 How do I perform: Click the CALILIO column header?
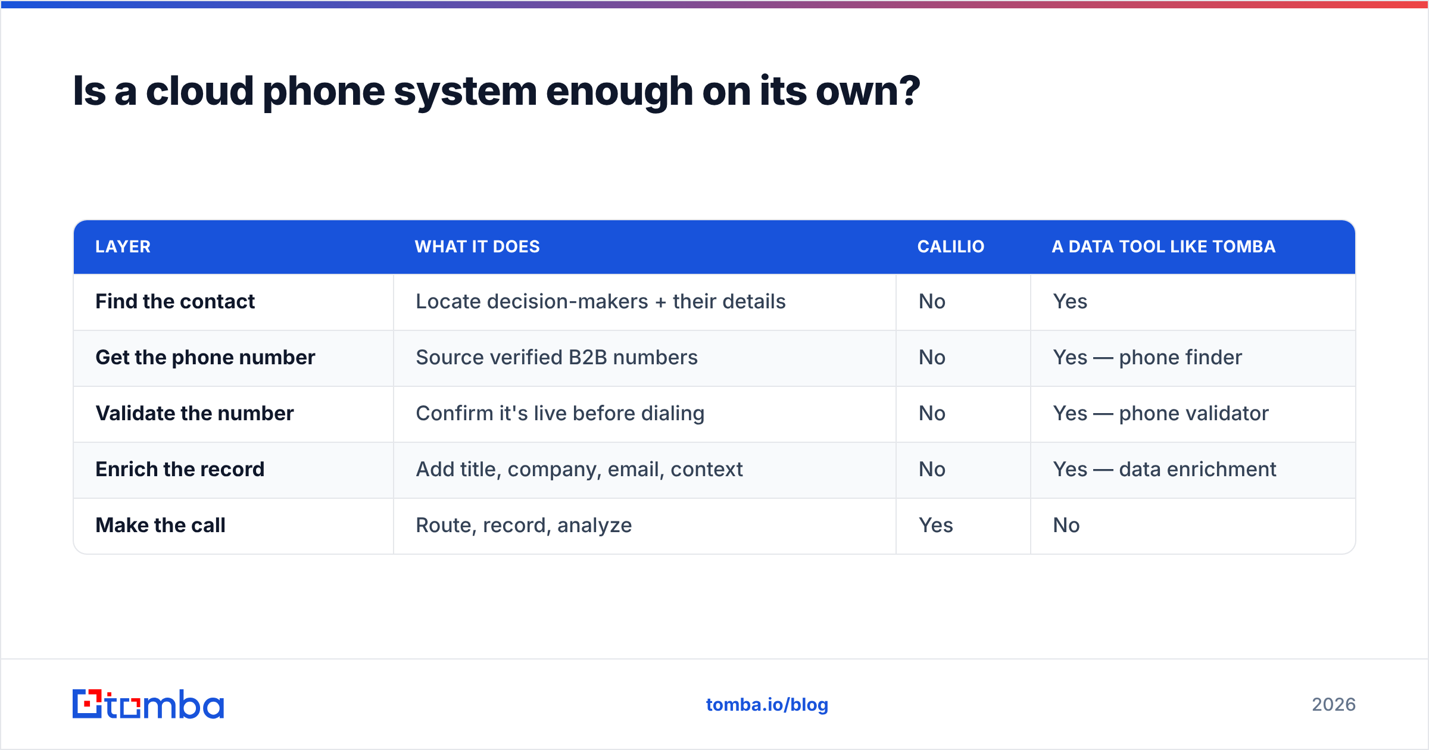[951, 246]
